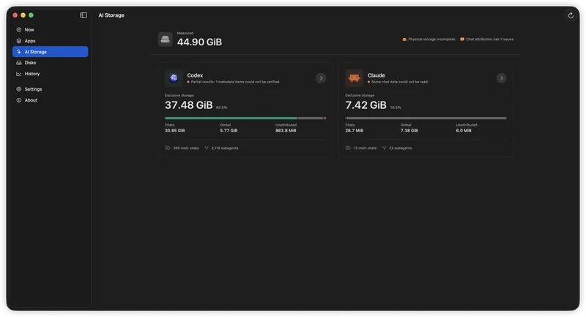This screenshot has width=586, height=317.
Task: Toggle the sidebar with the panel icon
Action: [84, 15]
